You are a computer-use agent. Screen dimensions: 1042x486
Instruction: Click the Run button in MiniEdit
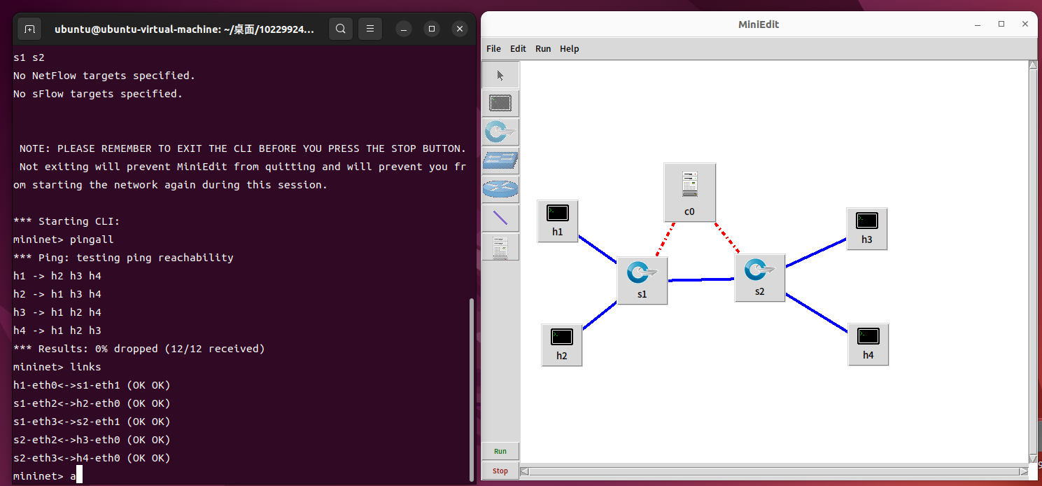pyautogui.click(x=500, y=451)
